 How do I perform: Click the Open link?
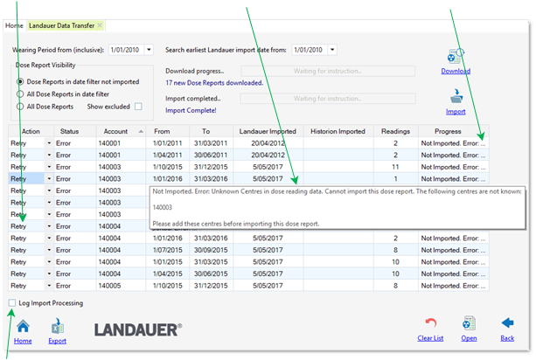tap(469, 338)
